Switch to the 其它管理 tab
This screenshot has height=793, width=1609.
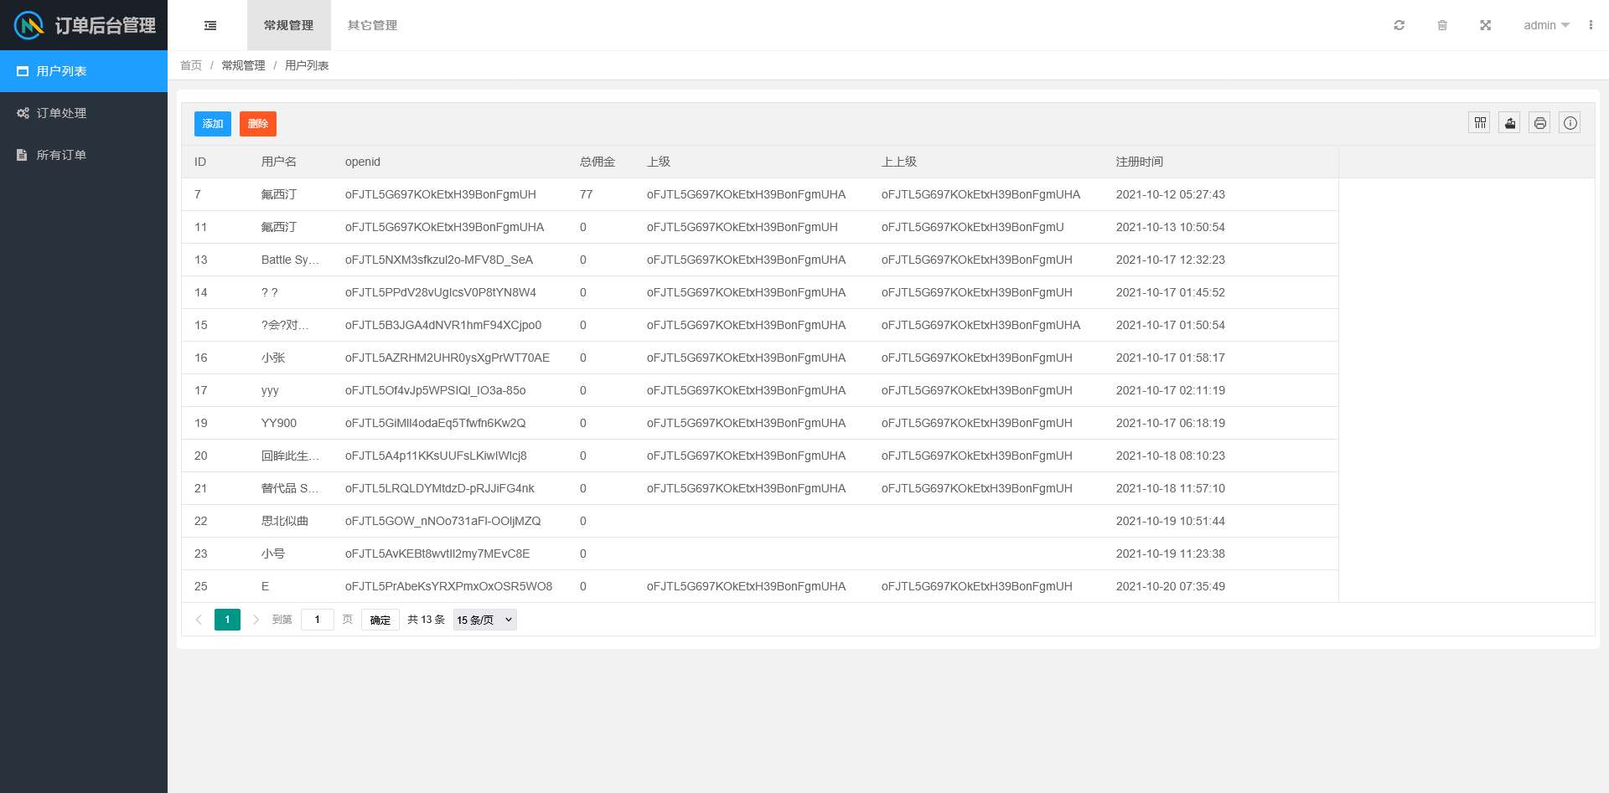pos(372,26)
